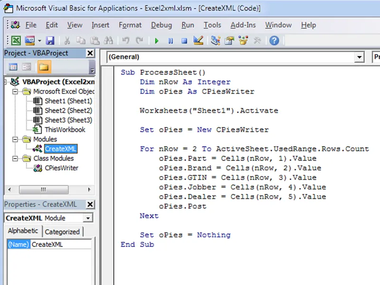Click the Save icon on the toolbar
Viewport: 380px width, 285px height.
click(50, 41)
